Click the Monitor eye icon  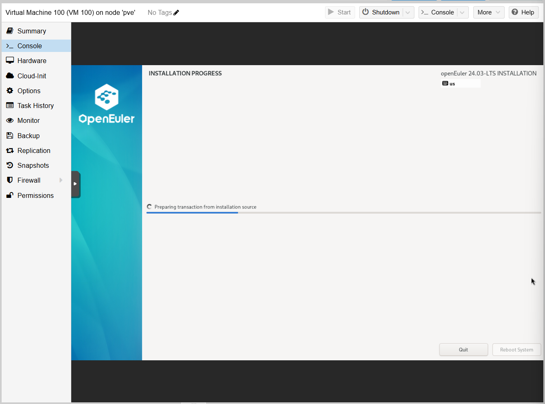[x=10, y=120]
